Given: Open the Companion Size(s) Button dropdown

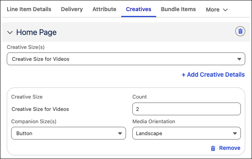Looking at the screenshot, I should click(x=68, y=133).
